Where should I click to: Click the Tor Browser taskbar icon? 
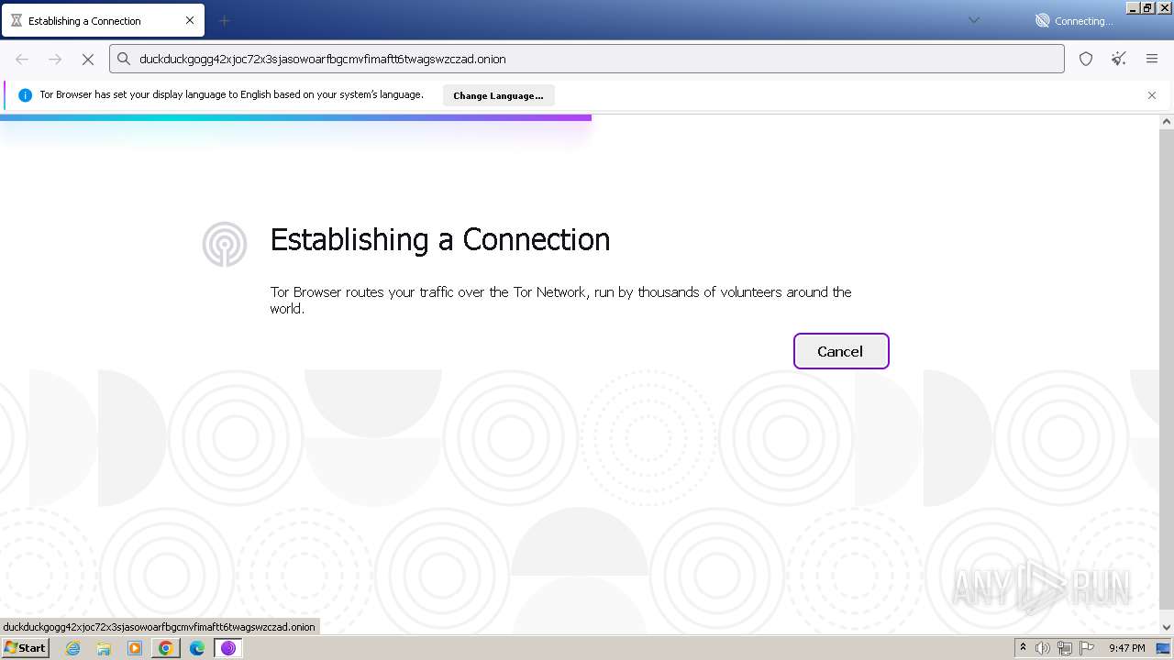tap(228, 648)
